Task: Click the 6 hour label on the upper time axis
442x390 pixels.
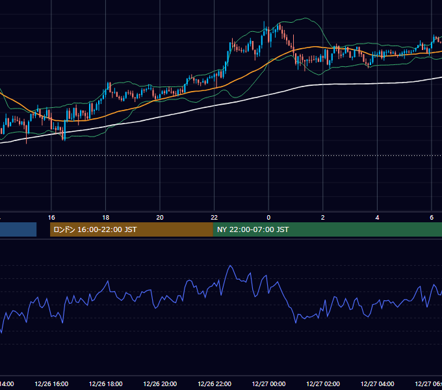Action: 432,218
